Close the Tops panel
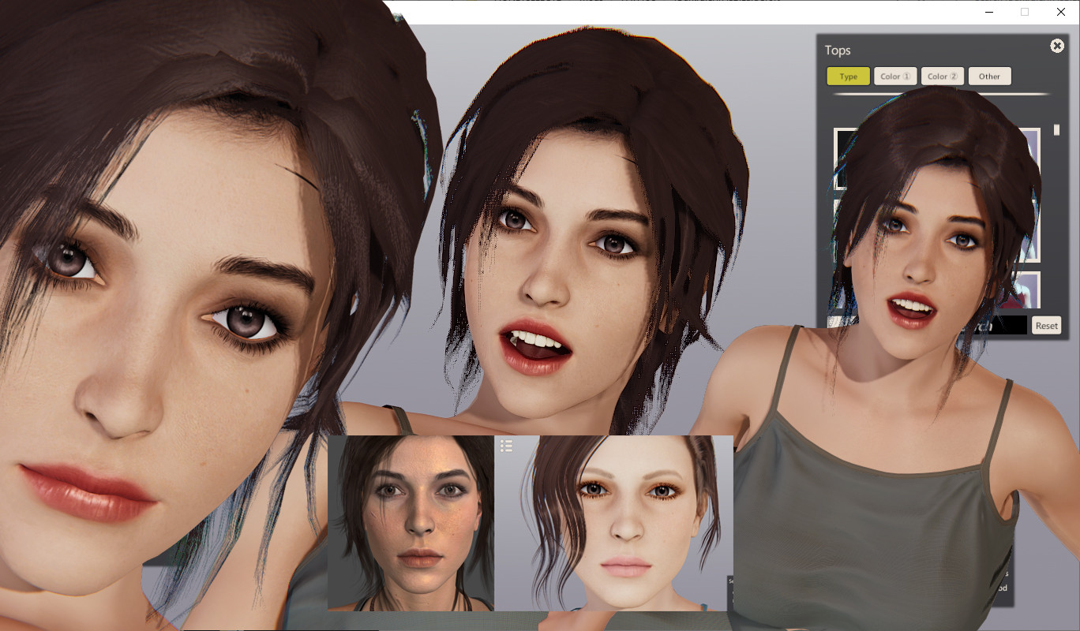 tap(1057, 46)
